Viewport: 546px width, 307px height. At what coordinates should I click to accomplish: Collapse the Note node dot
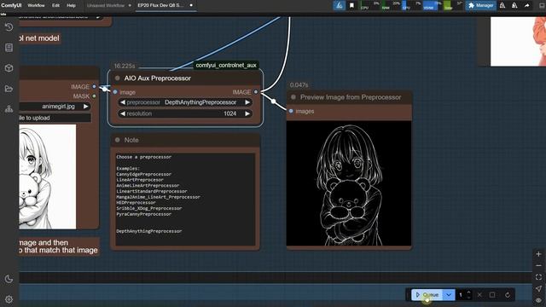118,140
